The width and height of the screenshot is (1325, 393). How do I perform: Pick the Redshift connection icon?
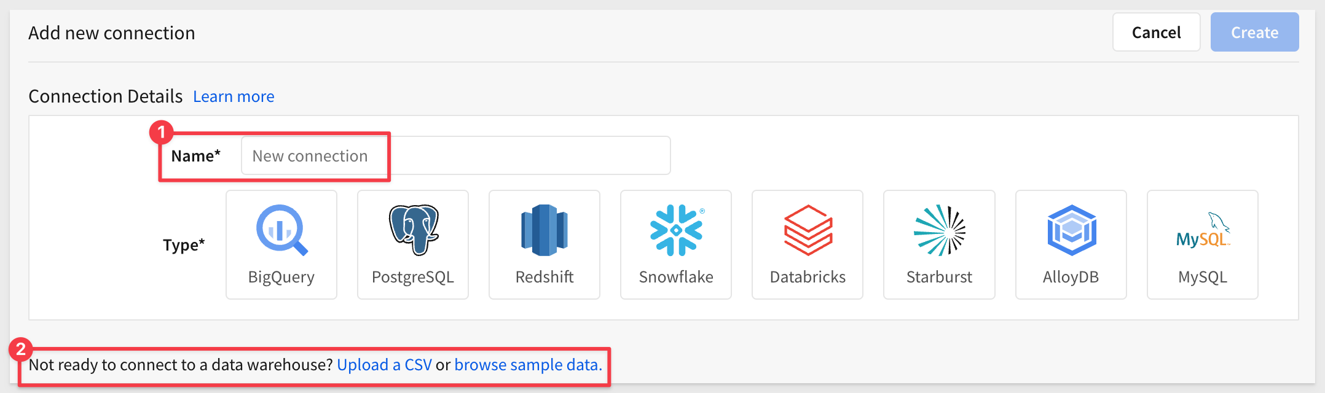[x=545, y=230]
